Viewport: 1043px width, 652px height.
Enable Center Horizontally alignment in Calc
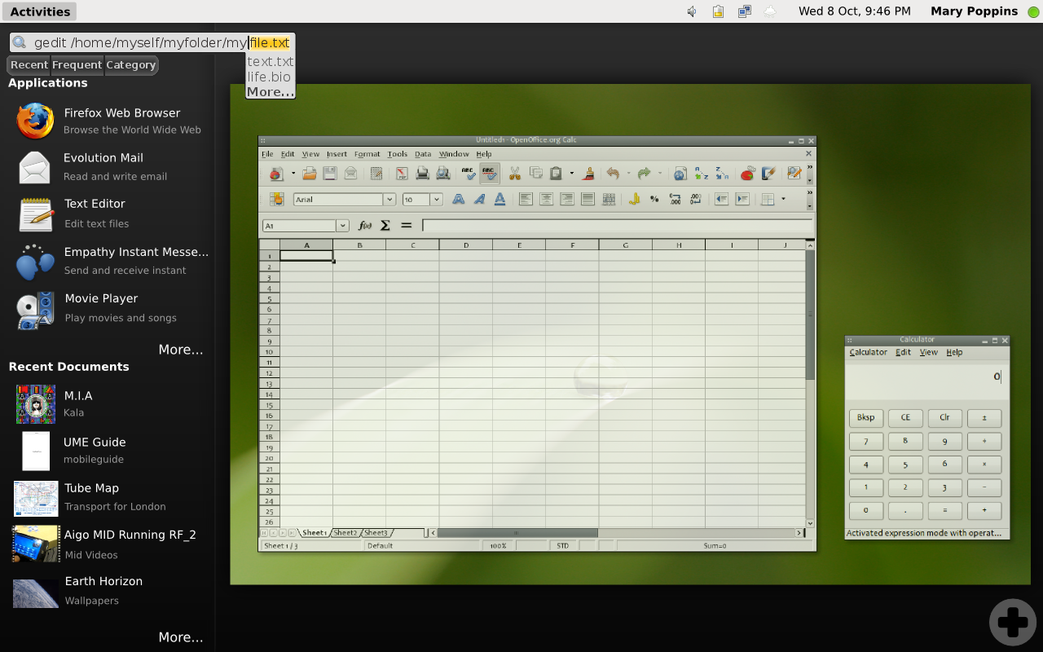click(546, 199)
